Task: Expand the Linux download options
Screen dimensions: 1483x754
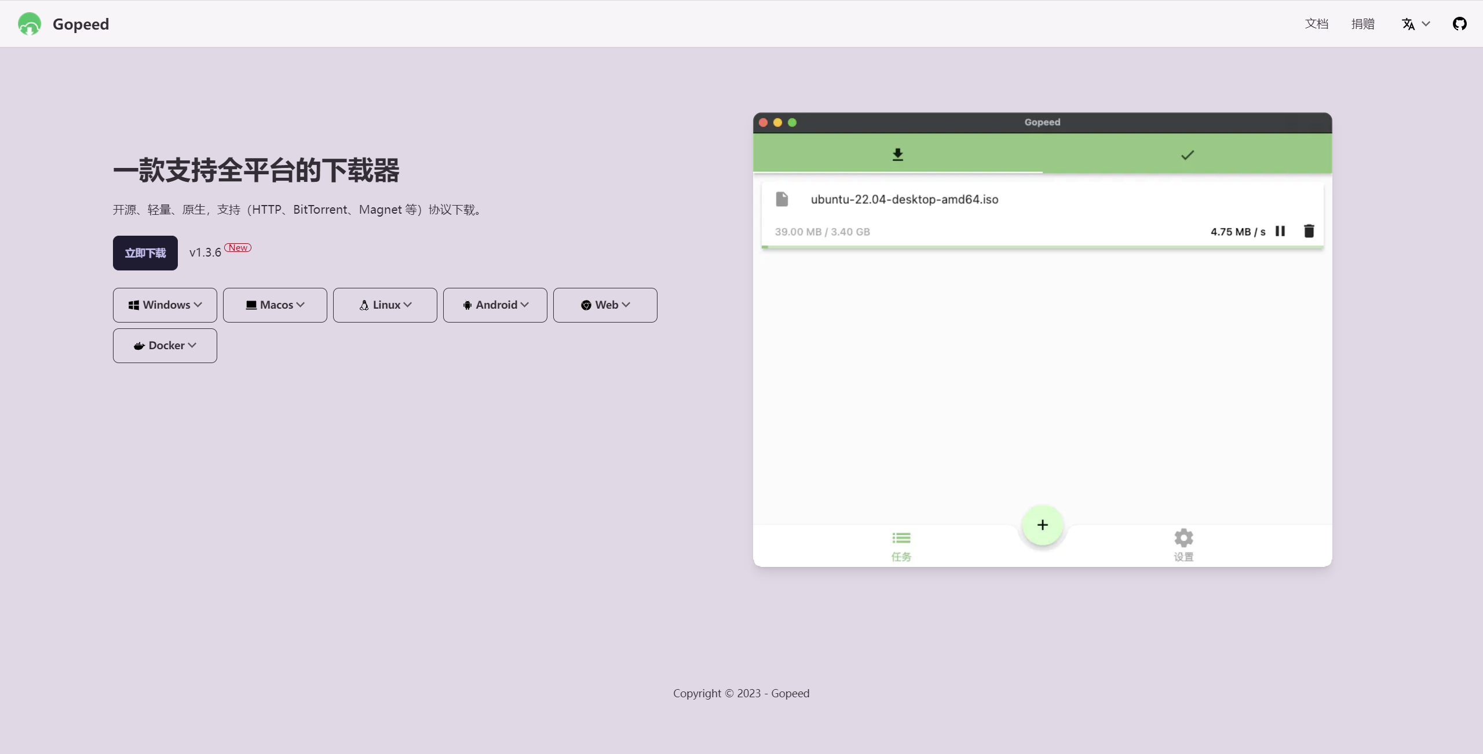Action: click(x=385, y=305)
